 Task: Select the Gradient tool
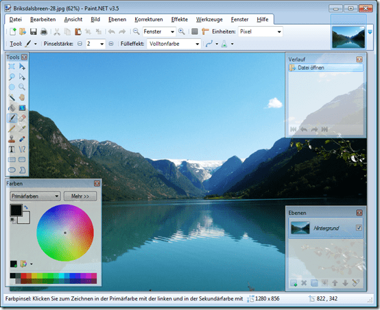[x=22, y=108]
